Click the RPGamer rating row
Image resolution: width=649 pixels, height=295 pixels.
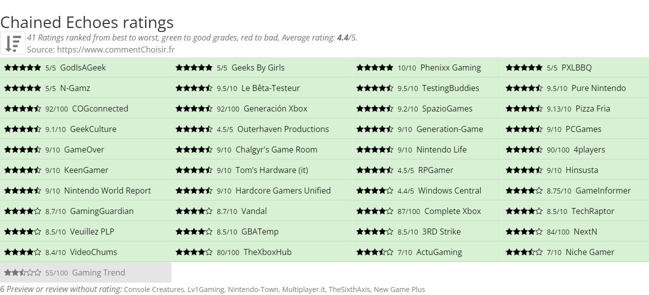click(427, 170)
